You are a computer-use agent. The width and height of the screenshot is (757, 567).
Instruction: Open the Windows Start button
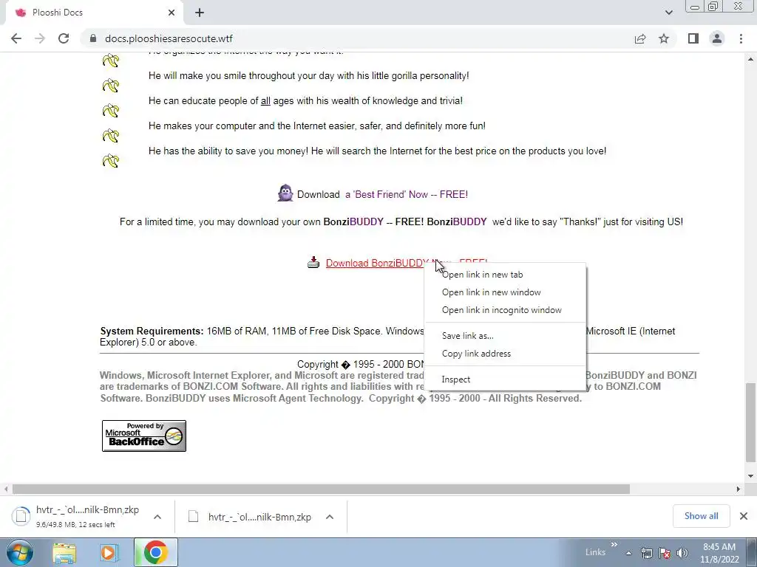pyautogui.click(x=20, y=552)
